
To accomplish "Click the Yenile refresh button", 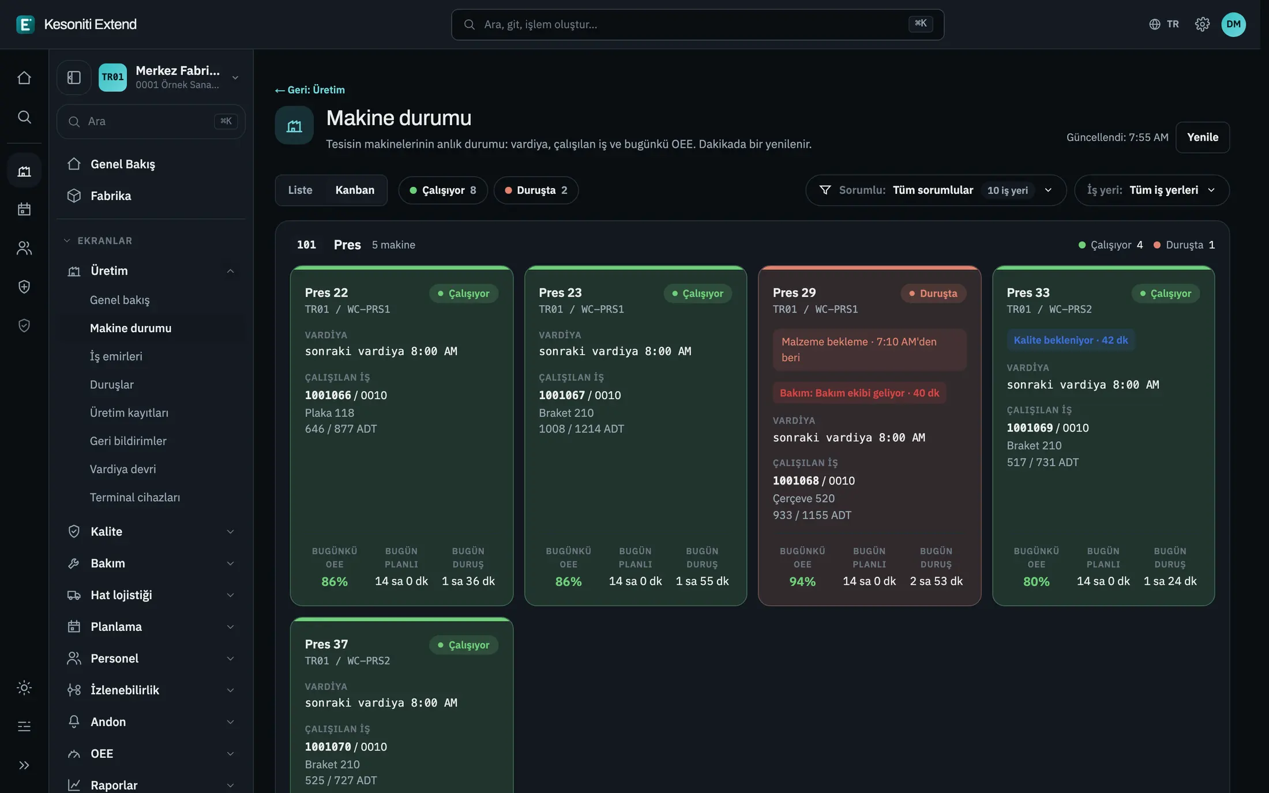I will tap(1202, 137).
